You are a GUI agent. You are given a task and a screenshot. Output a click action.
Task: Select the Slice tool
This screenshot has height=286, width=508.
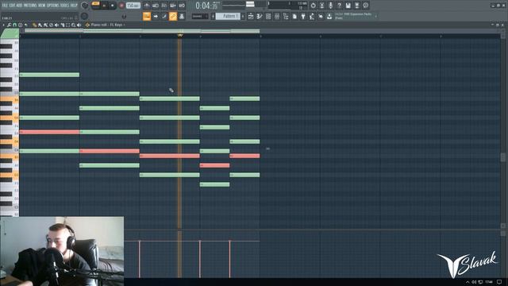click(x=62, y=25)
